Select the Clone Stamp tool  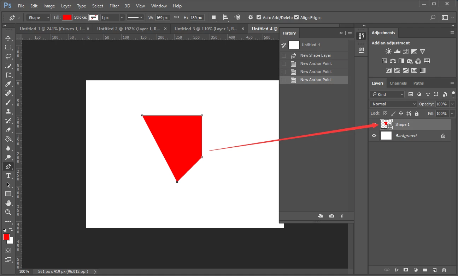point(8,111)
